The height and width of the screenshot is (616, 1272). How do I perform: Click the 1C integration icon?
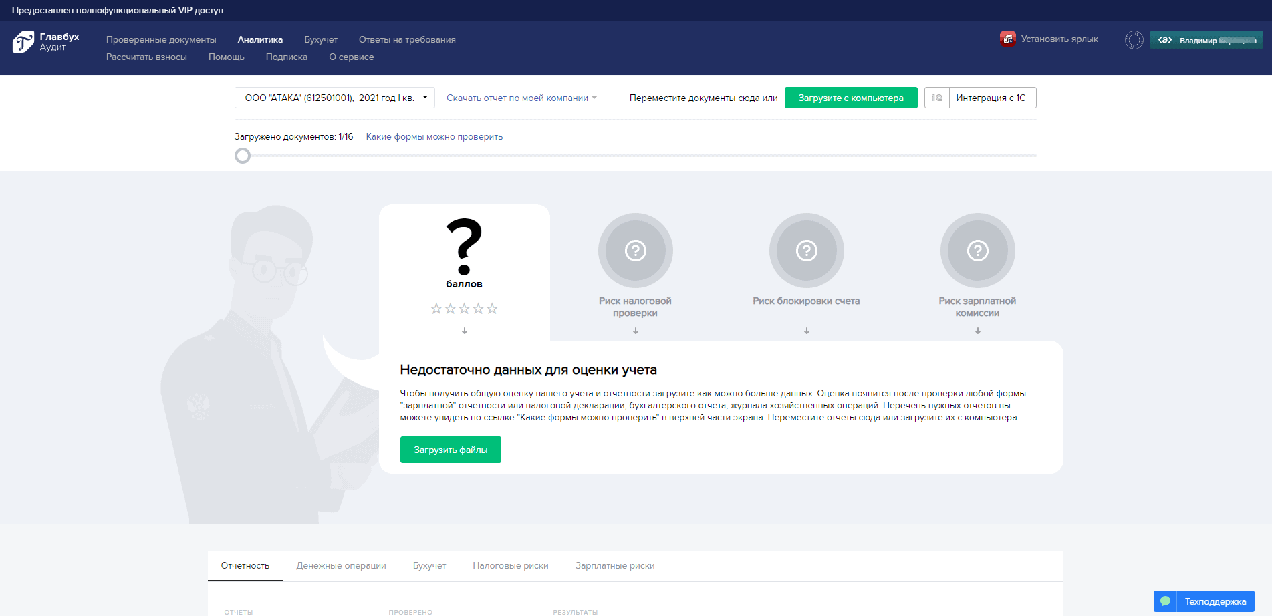[x=937, y=98]
